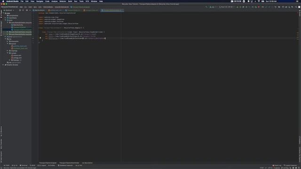Open the Resource Manager tool window stripe

1,28
